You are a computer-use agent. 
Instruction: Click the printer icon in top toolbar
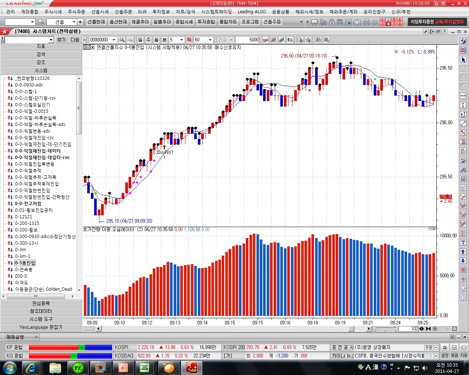tap(366, 22)
